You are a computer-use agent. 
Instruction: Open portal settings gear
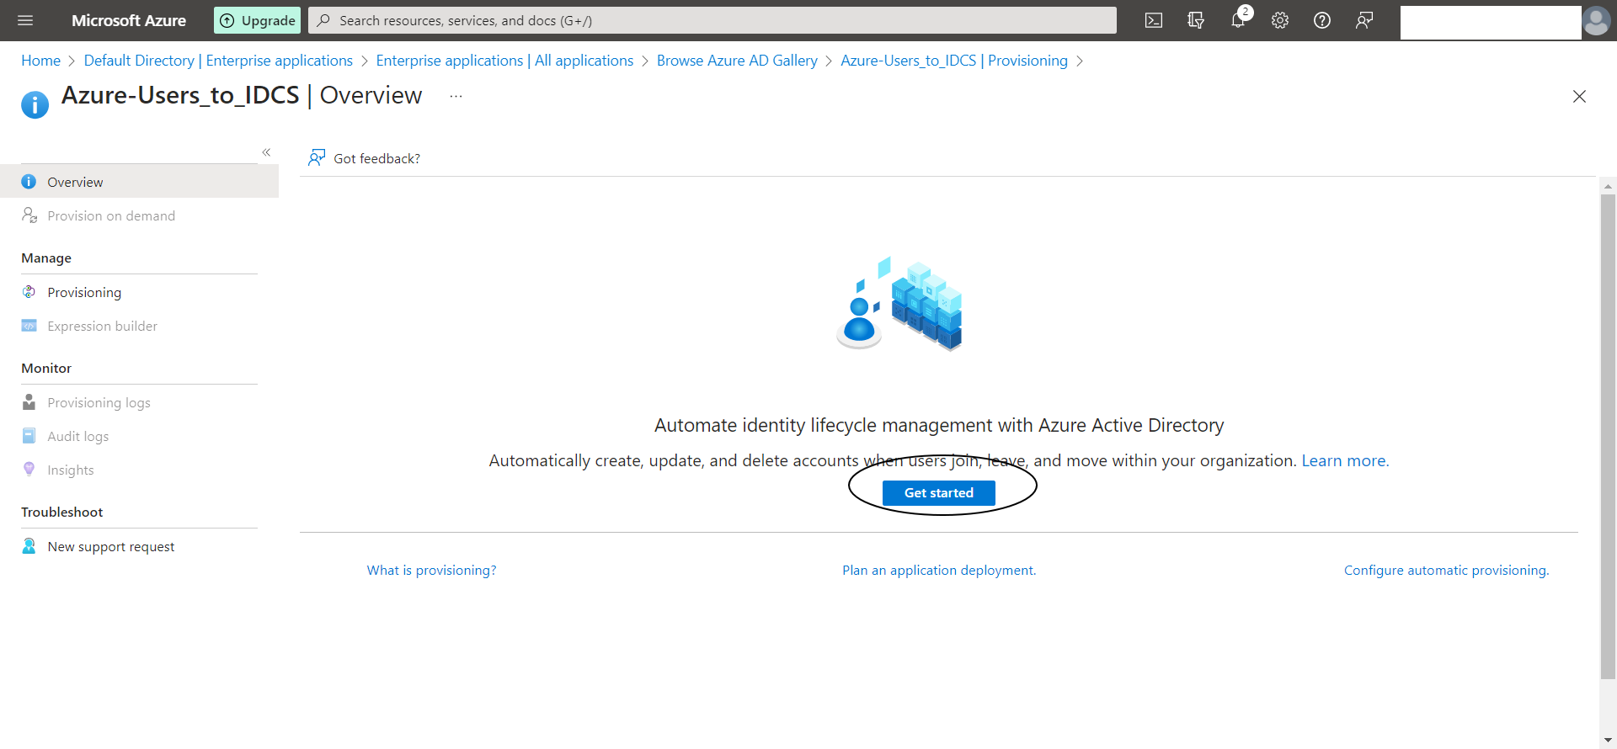(x=1280, y=20)
